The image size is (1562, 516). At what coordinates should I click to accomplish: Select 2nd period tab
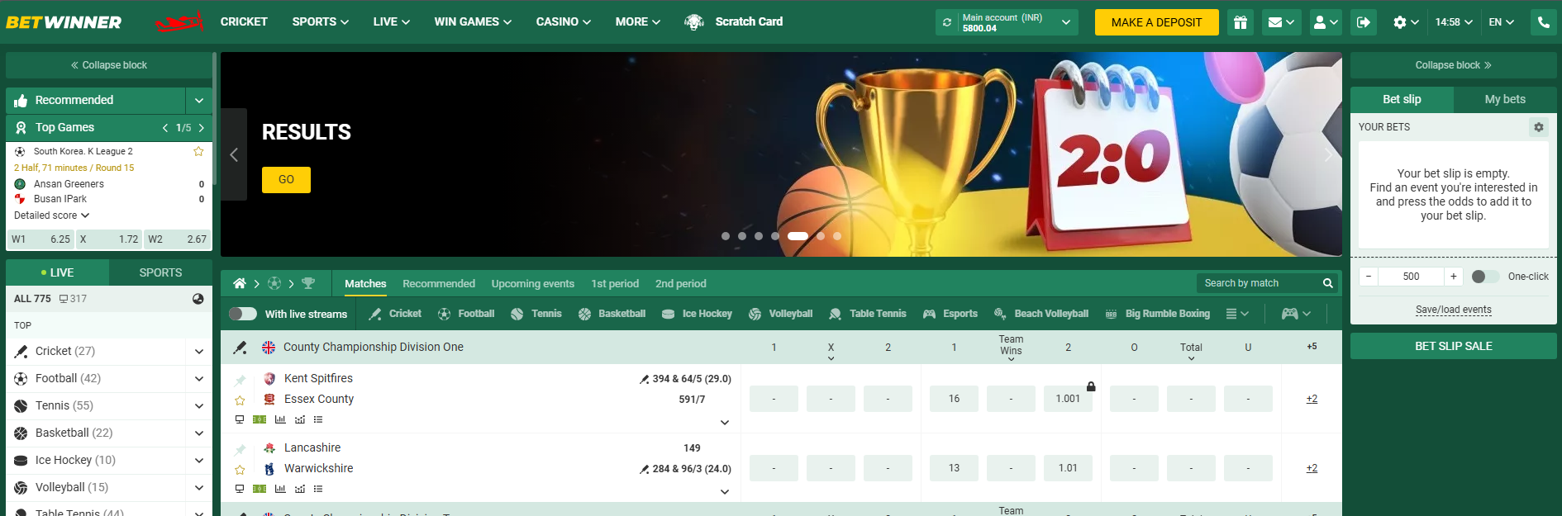coord(681,283)
